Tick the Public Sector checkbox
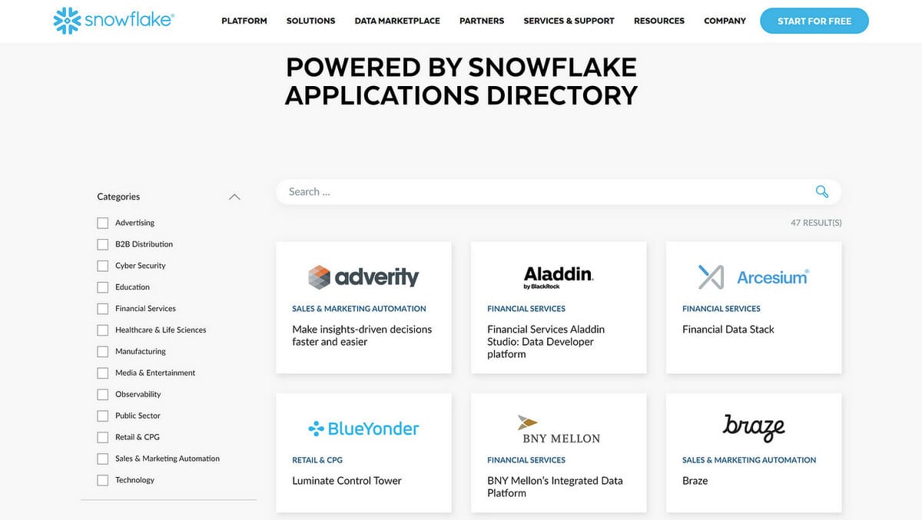 tap(103, 416)
